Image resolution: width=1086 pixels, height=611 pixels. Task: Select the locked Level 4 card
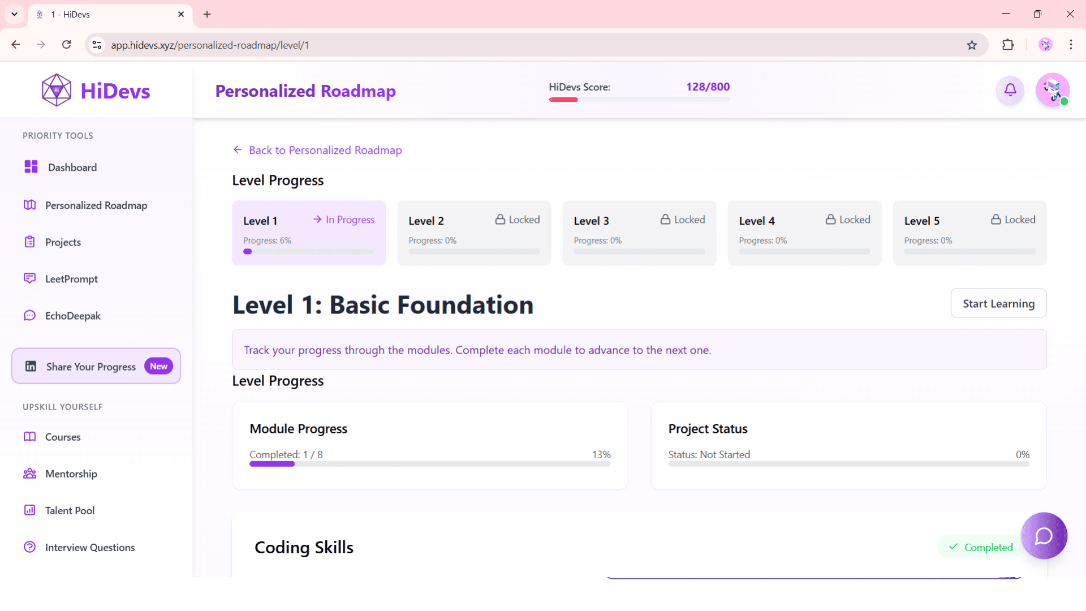pyautogui.click(x=804, y=233)
